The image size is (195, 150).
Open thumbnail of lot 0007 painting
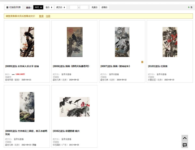pos(122,42)
